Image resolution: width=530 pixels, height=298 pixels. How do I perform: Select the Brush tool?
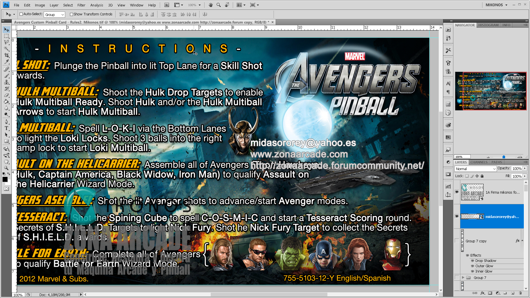[x=6, y=76]
